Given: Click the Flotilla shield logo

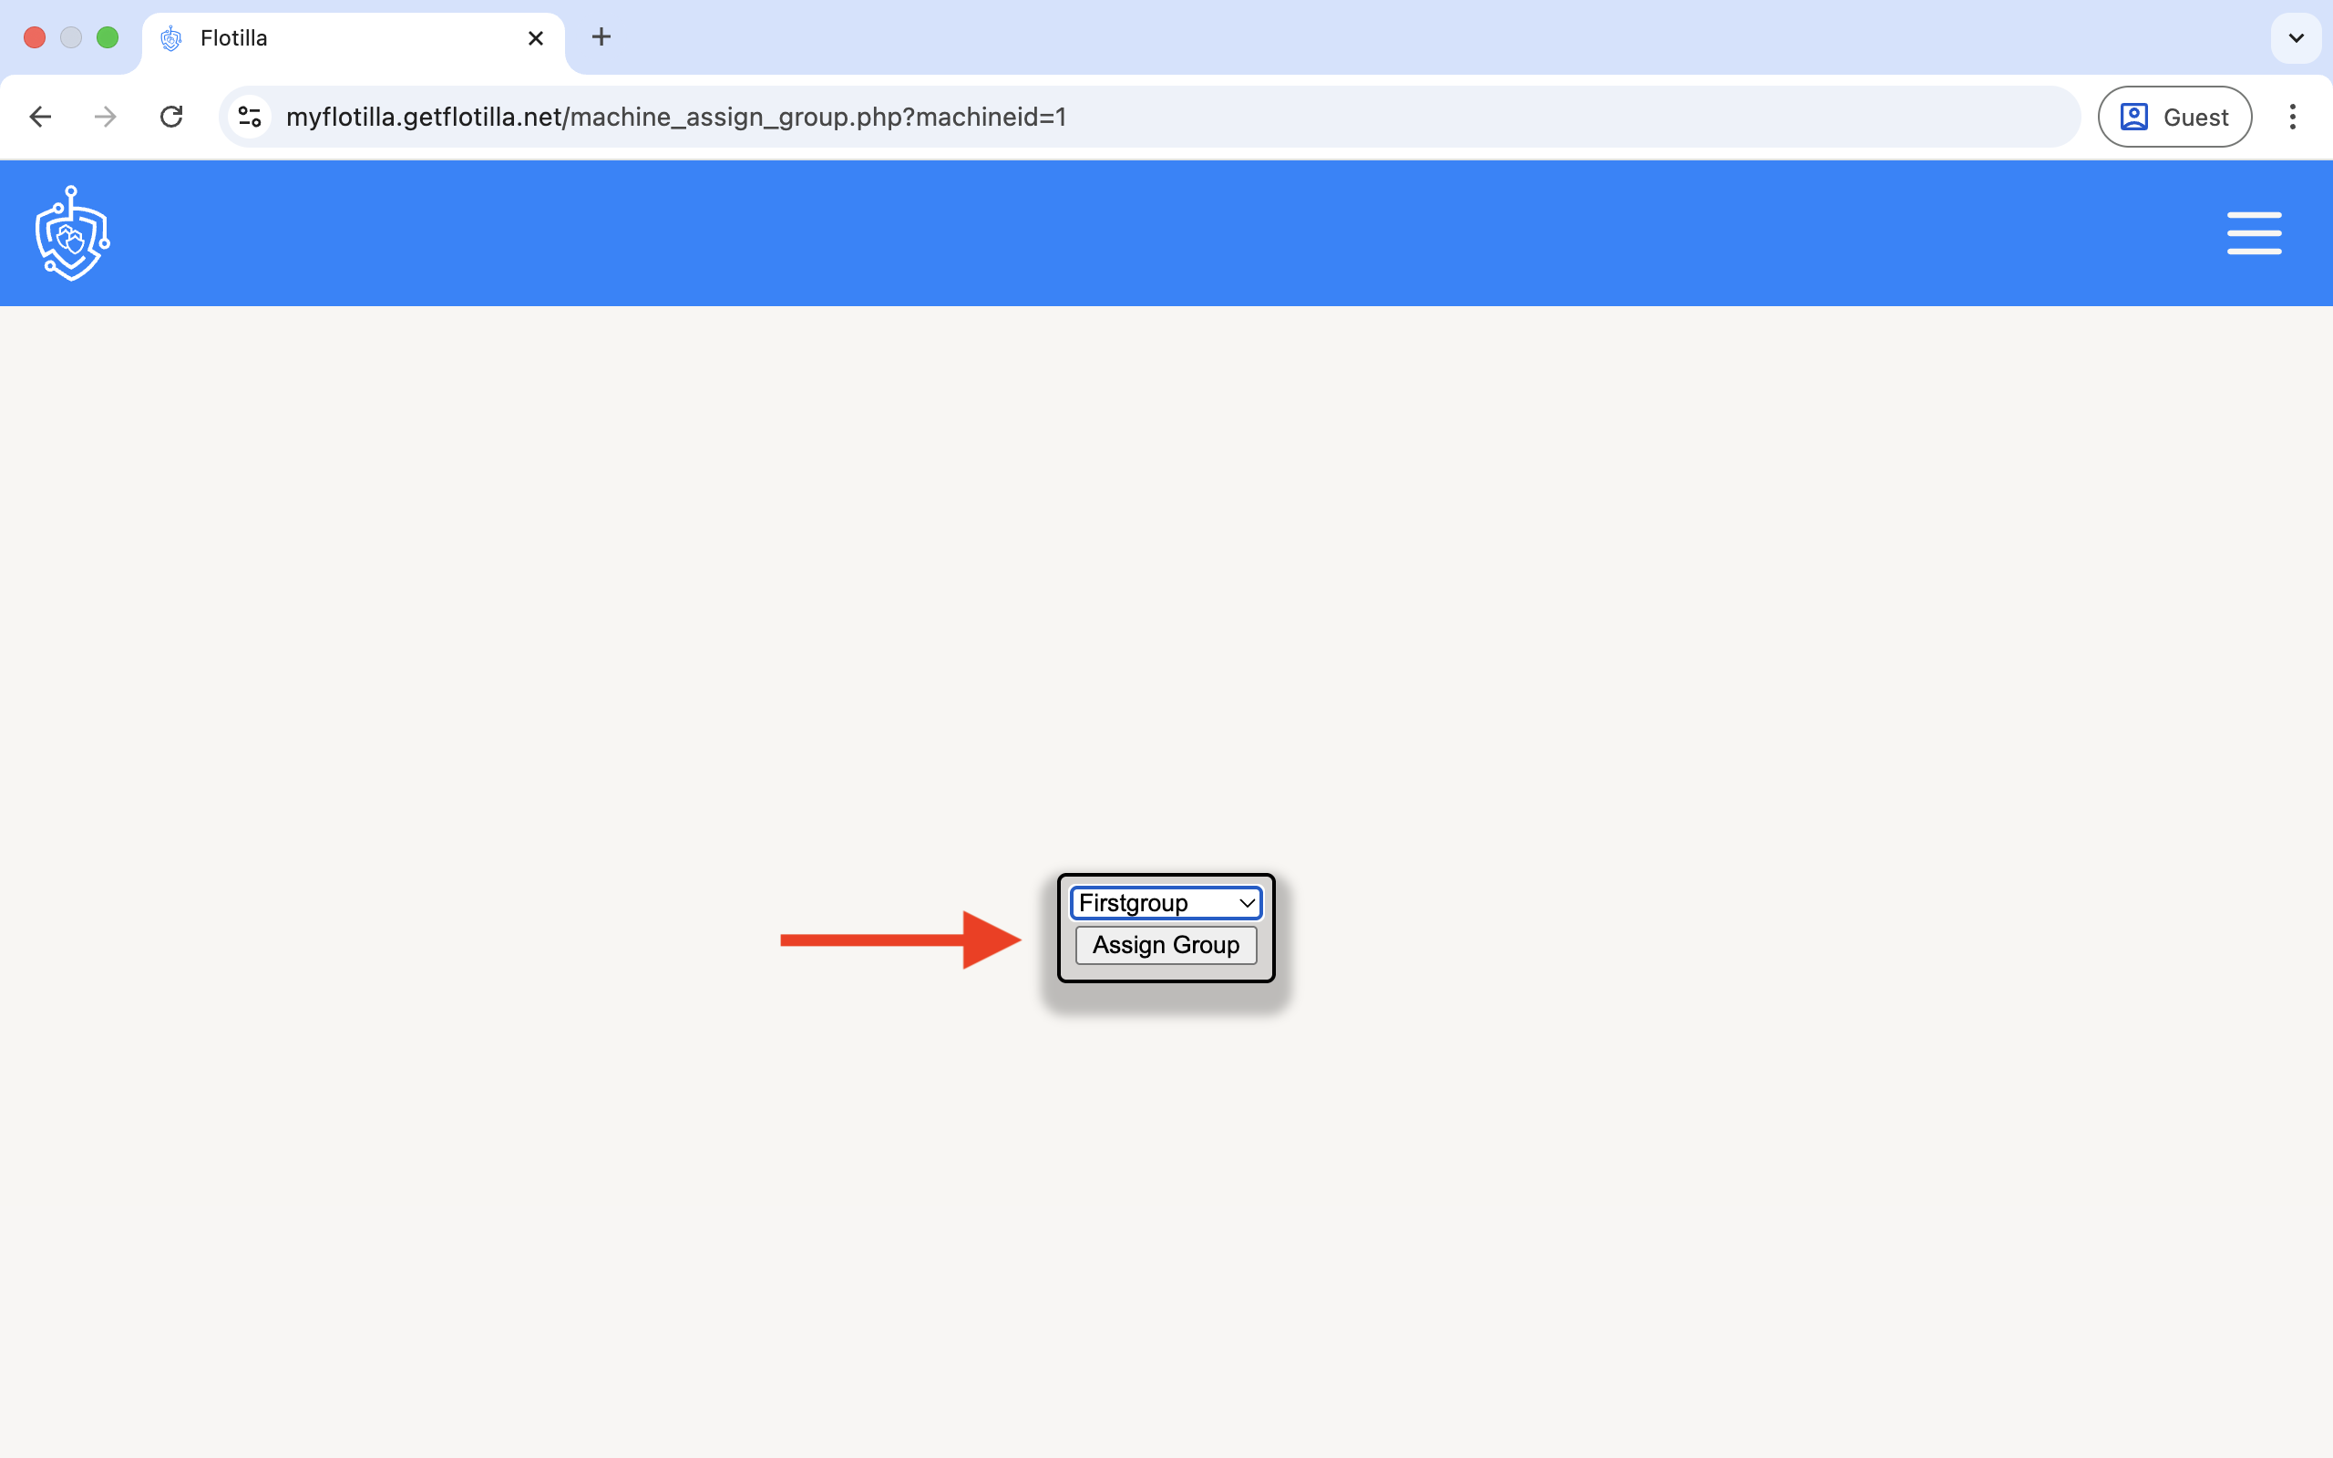Looking at the screenshot, I should tap(72, 233).
